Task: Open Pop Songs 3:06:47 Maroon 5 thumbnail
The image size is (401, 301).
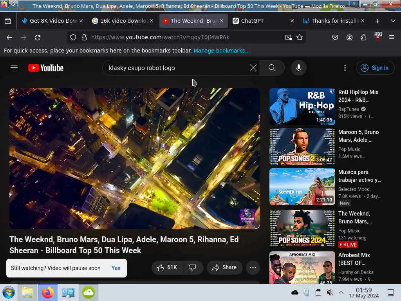Action: pyautogui.click(x=302, y=147)
